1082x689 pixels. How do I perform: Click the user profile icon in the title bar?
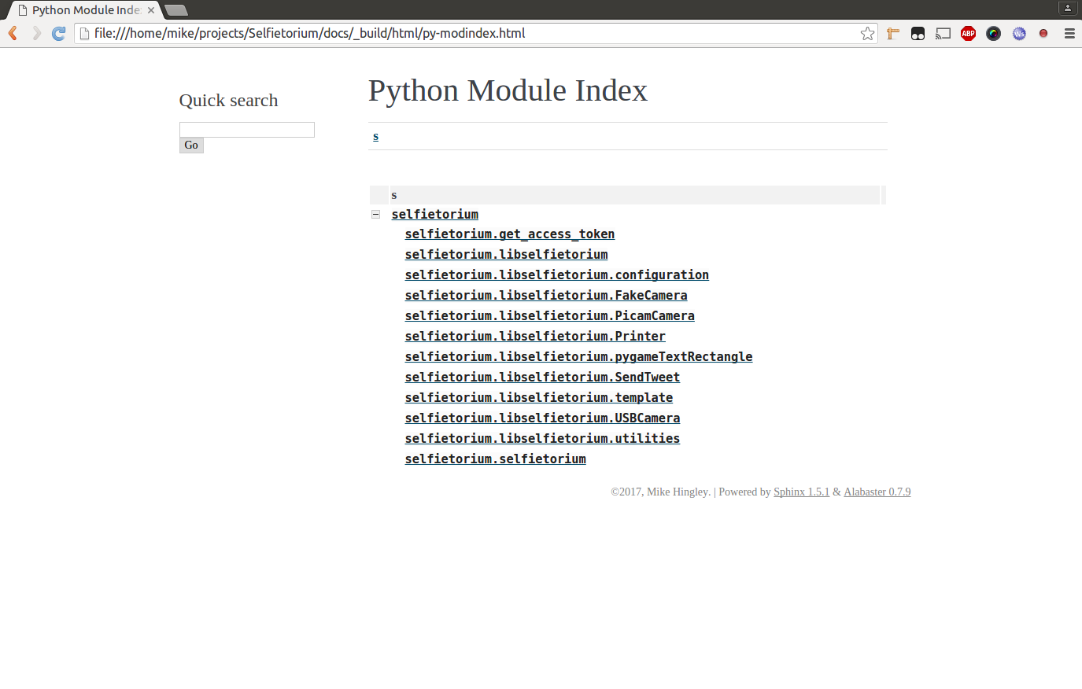[1068, 8]
